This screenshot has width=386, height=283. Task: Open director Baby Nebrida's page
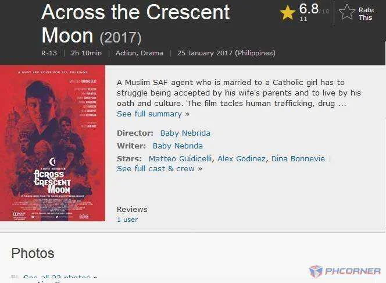(185, 133)
